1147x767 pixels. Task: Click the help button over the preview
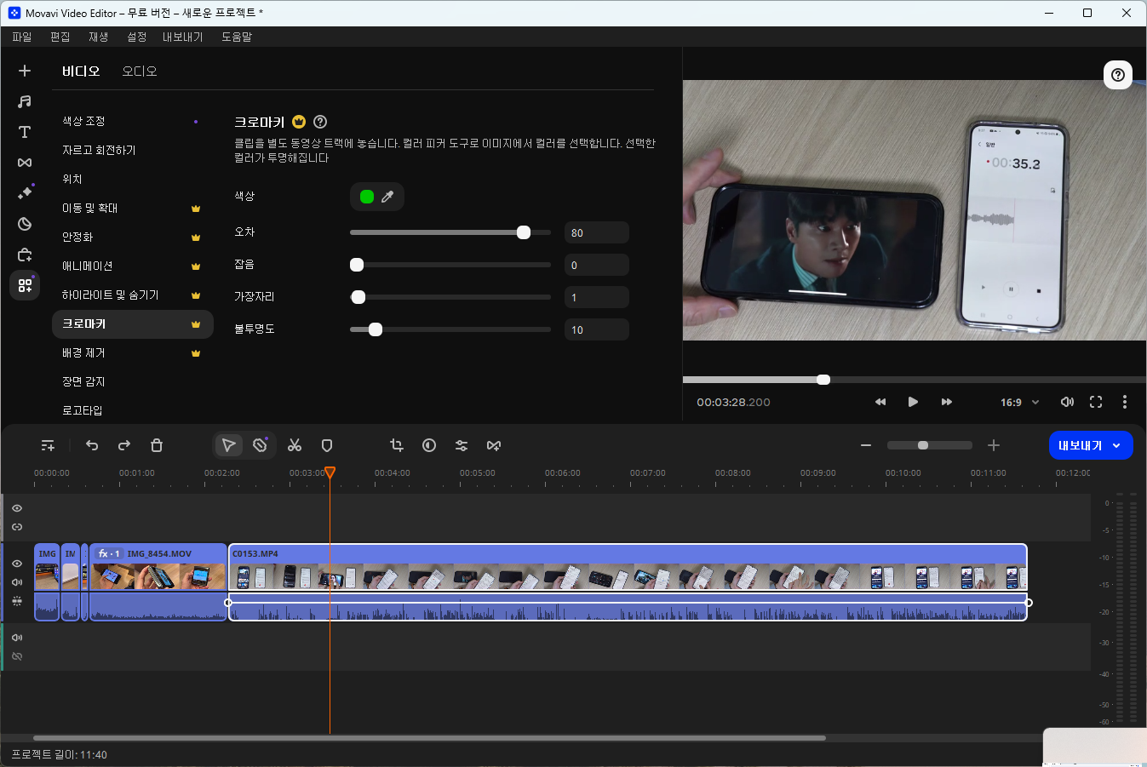(1118, 75)
